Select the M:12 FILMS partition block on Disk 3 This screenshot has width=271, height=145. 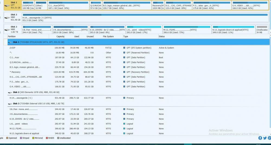(x=186, y=30)
